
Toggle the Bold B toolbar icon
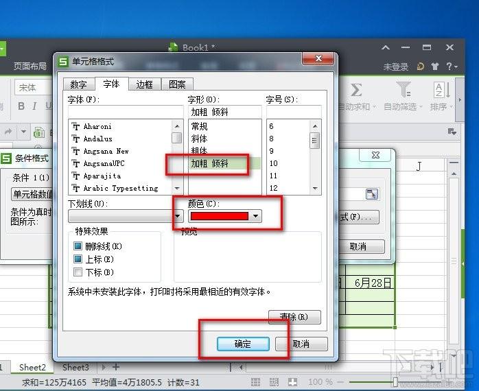coord(21,106)
